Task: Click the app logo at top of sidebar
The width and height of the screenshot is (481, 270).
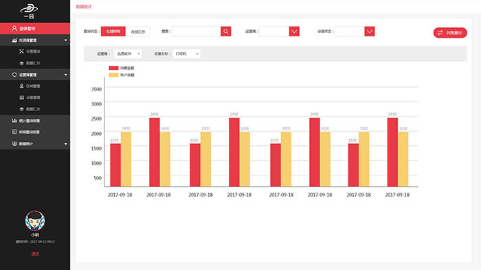Action: 29,12
